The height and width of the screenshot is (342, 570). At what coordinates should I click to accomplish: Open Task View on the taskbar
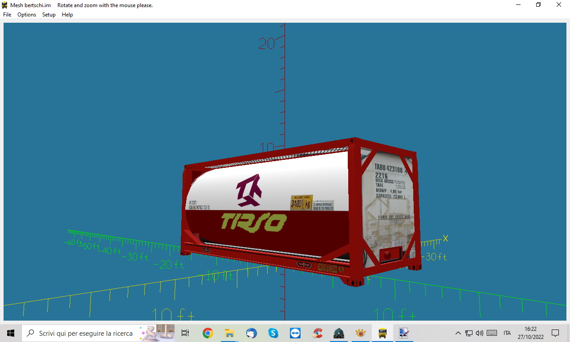coord(185,333)
